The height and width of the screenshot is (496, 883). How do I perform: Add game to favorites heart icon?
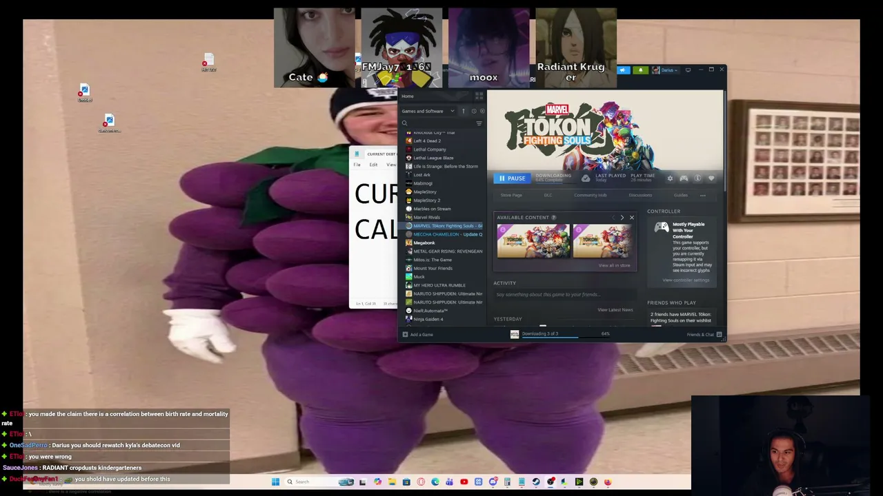point(711,178)
